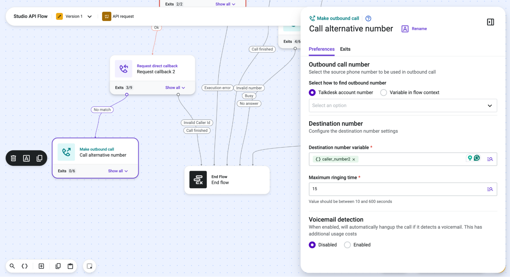
Task: Expand Show all on top Exits 2/2 node
Action: [x=225, y=4]
